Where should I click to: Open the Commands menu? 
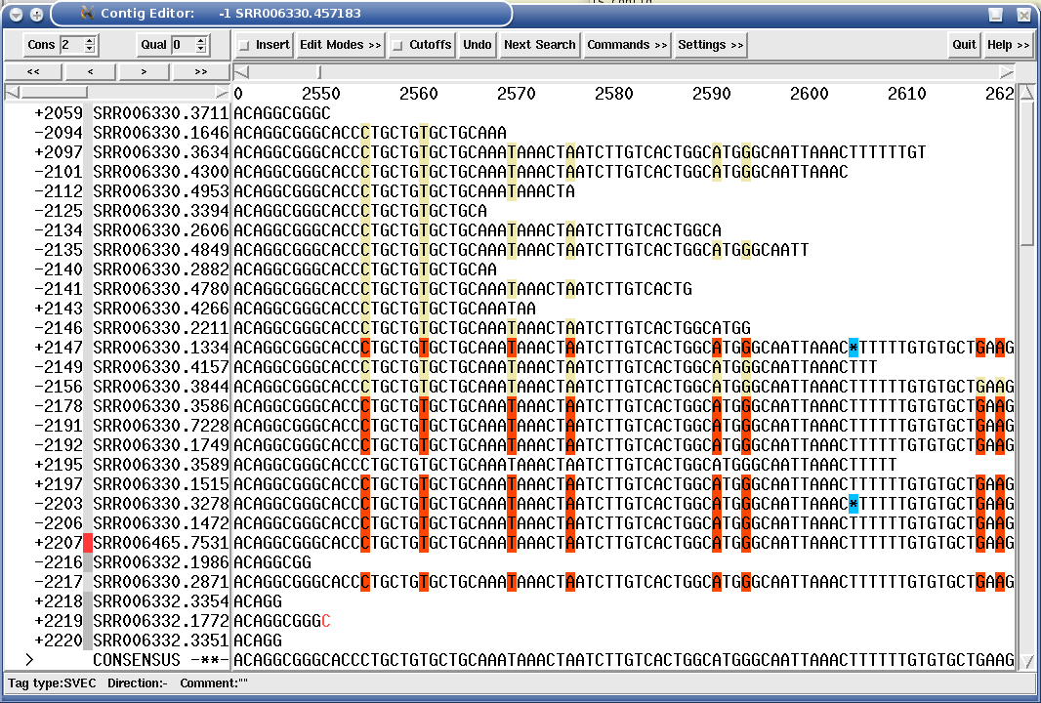click(x=627, y=45)
